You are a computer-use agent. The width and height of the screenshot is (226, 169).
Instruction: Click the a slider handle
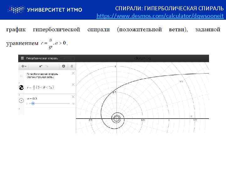coord(33,103)
